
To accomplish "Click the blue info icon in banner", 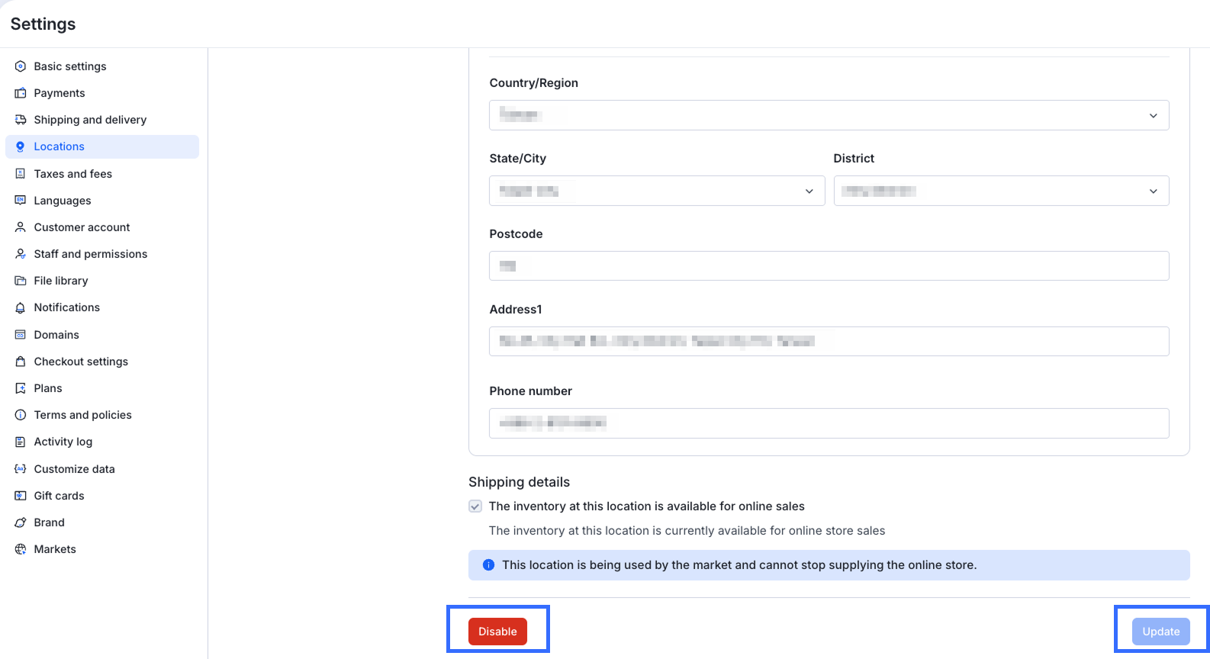I will click(x=488, y=565).
